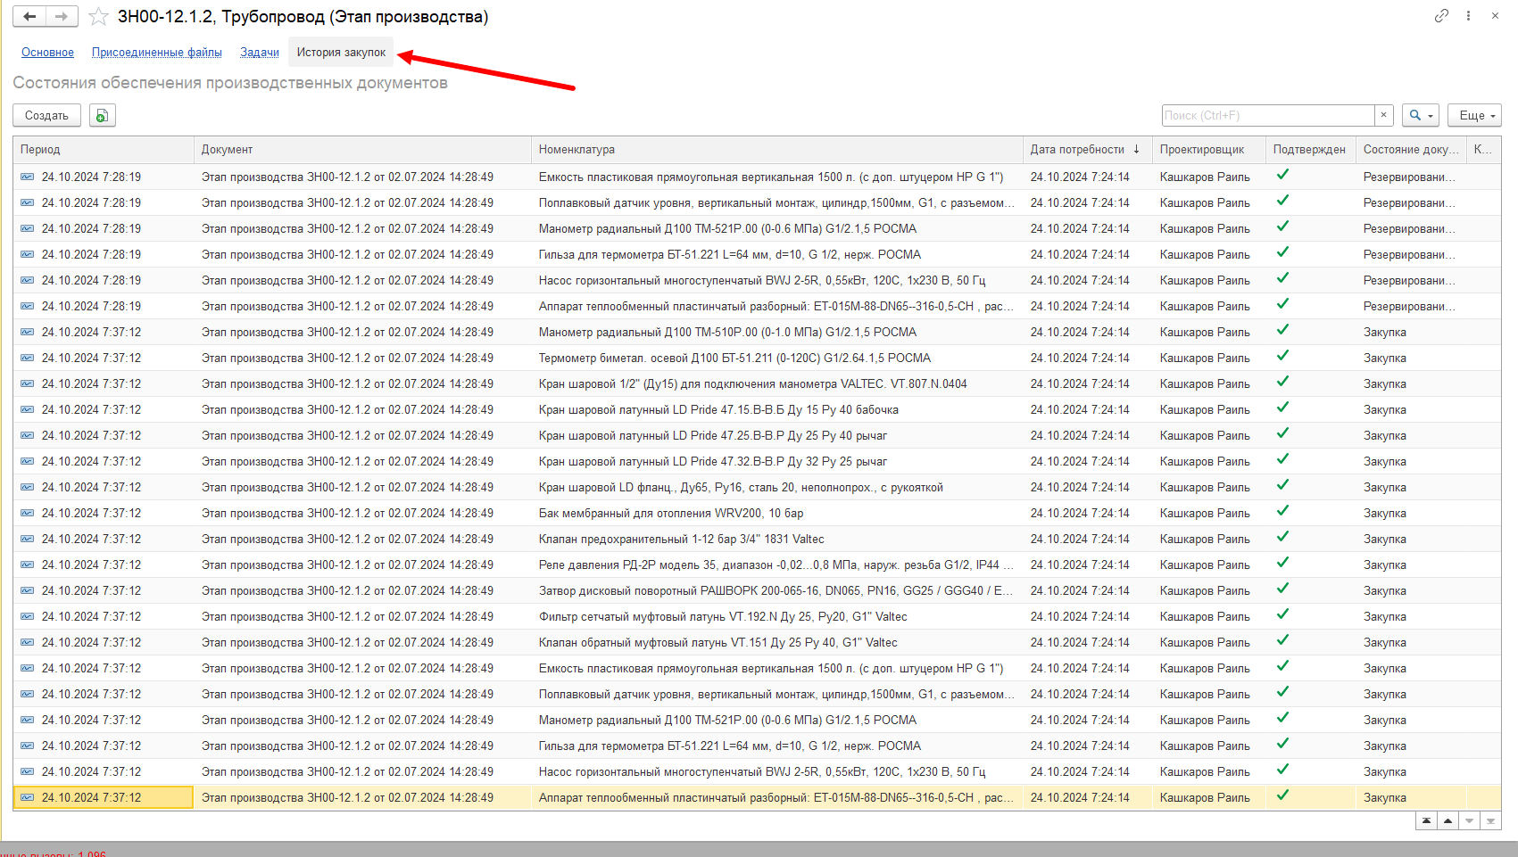The width and height of the screenshot is (1518, 857).
Task: Jump to the last row of the list
Action: tap(1490, 820)
